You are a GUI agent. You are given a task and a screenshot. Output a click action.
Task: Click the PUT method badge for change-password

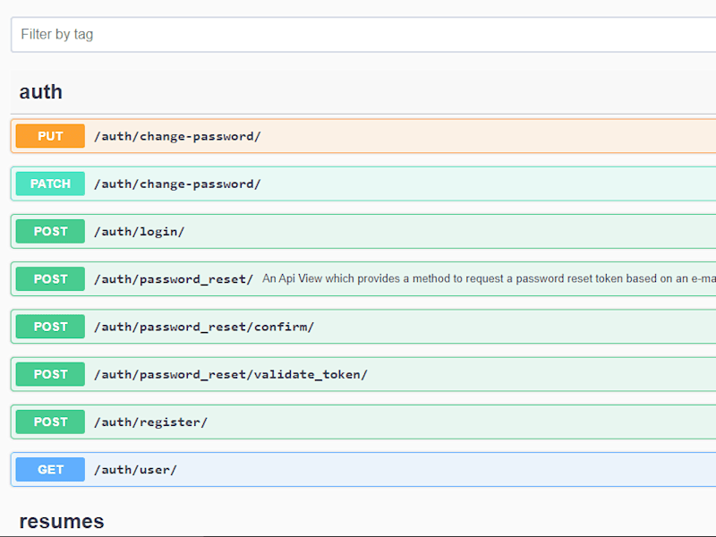coord(50,136)
